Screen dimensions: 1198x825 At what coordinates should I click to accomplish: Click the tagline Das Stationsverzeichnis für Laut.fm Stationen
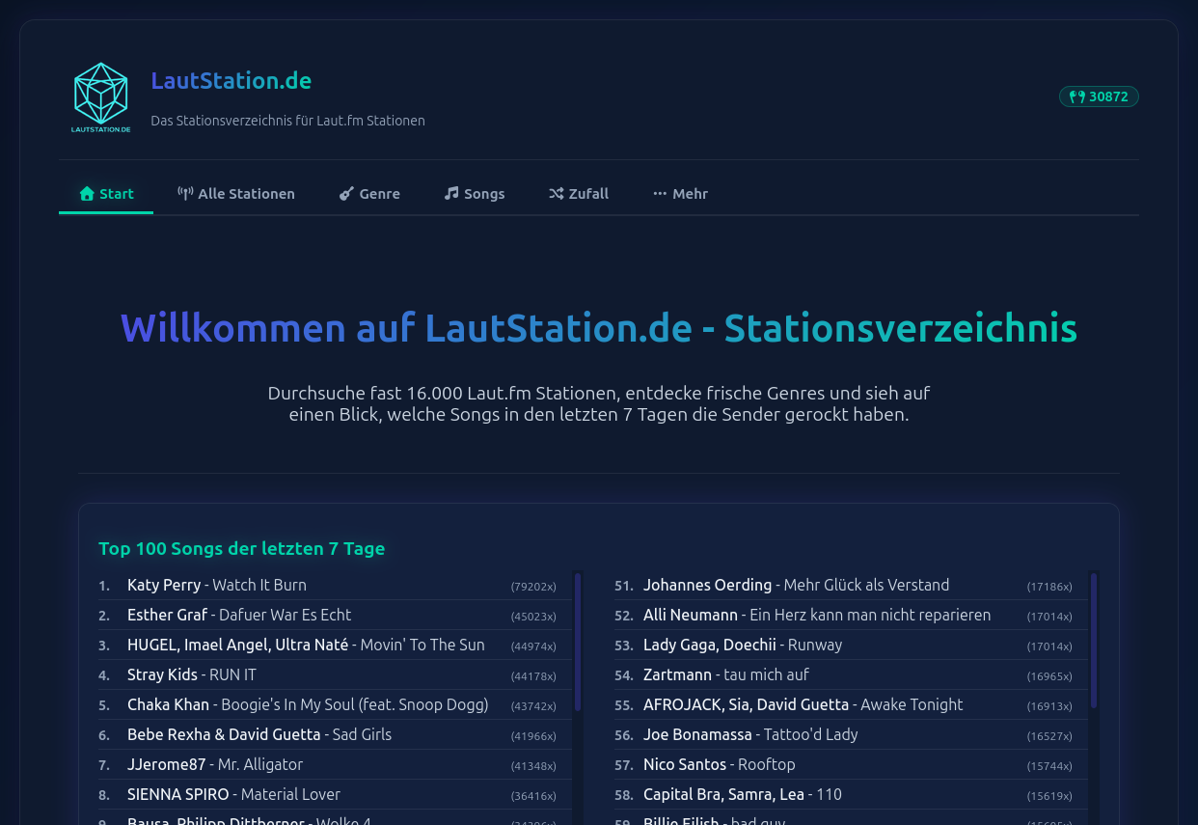point(287,121)
